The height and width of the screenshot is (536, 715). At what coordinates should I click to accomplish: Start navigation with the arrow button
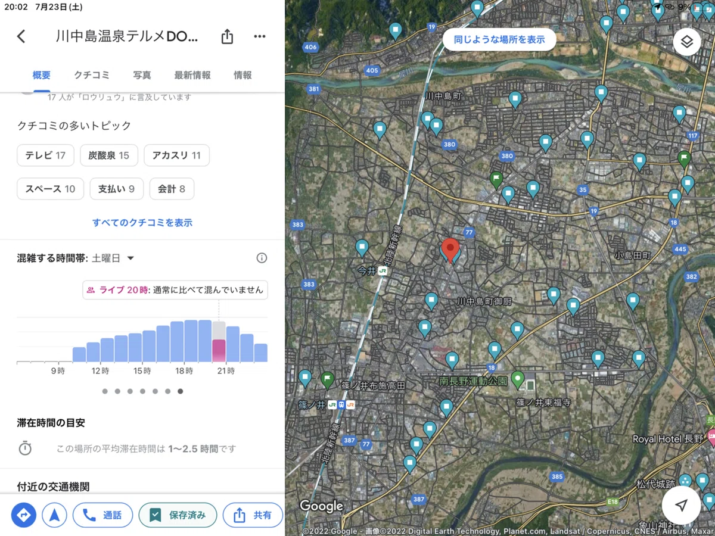[x=54, y=515]
